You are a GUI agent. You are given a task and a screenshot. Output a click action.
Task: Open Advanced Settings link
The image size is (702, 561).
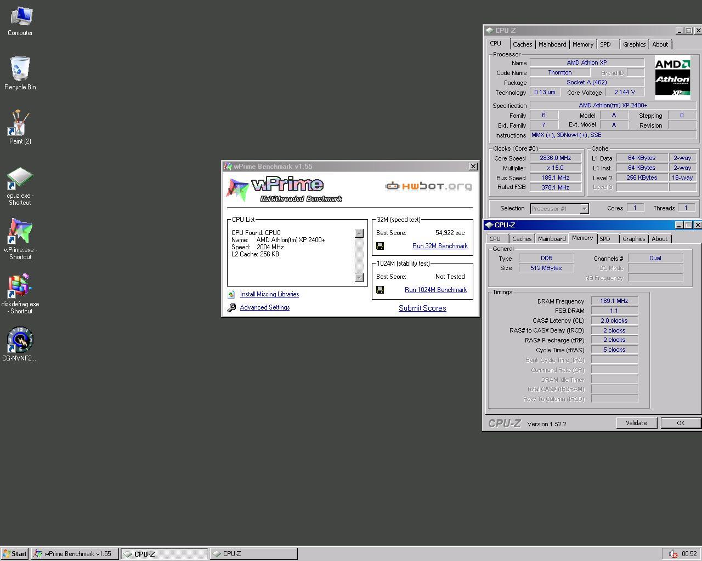pos(265,307)
